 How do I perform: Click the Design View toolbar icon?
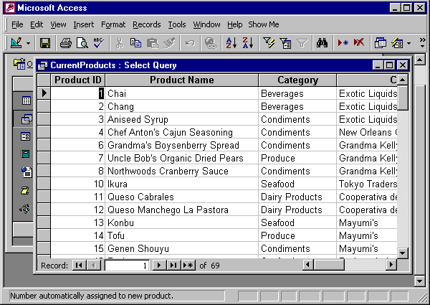point(16,43)
